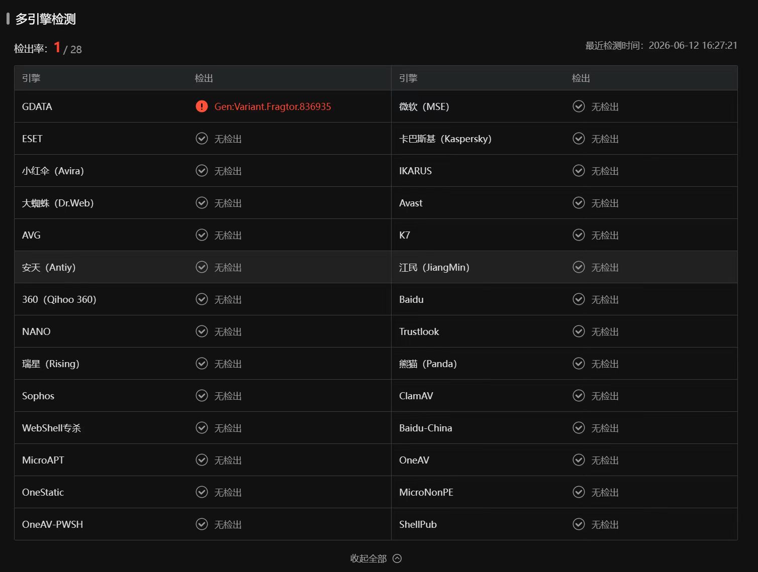Click the IKARUS engine name

pos(415,171)
